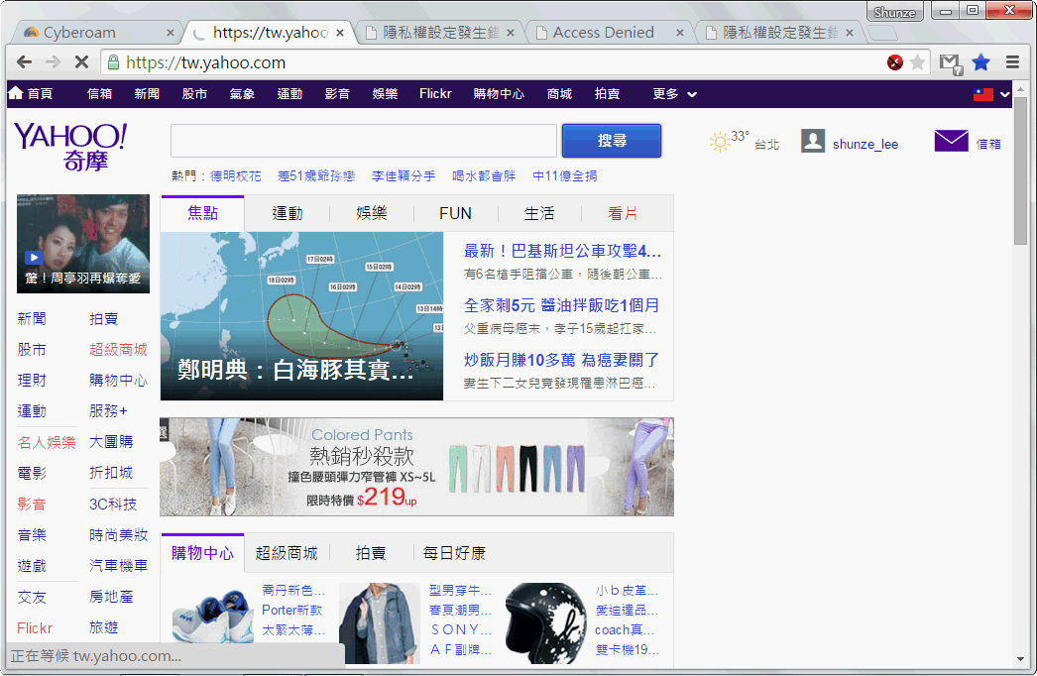Open 信箱 in the top navigation bar
The image size is (1037, 676).
(x=99, y=94)
